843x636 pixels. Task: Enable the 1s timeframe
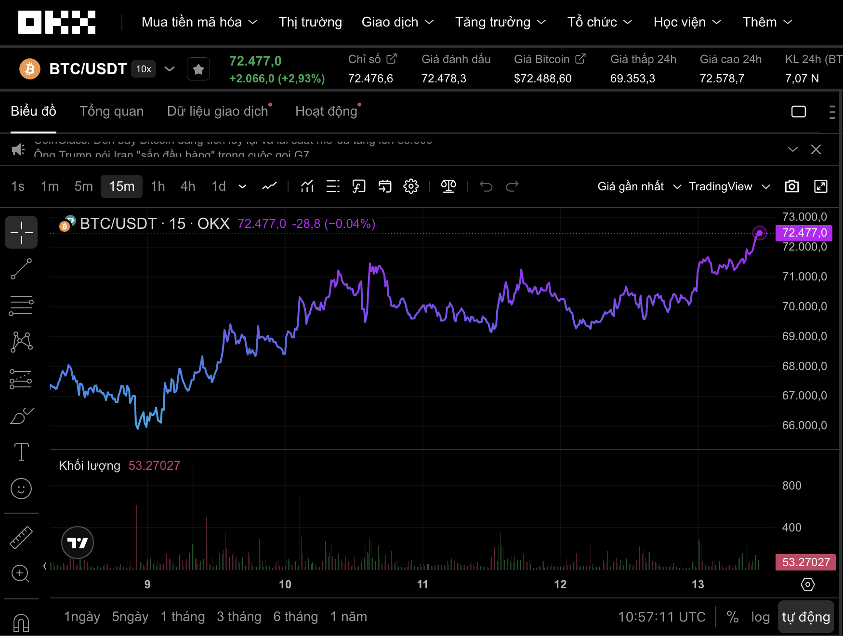coord(18,186)
